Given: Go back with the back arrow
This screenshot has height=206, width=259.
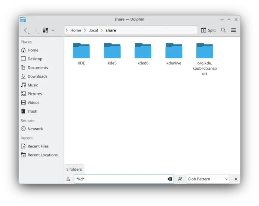Looking at the screenshot, I should point(26,30).
